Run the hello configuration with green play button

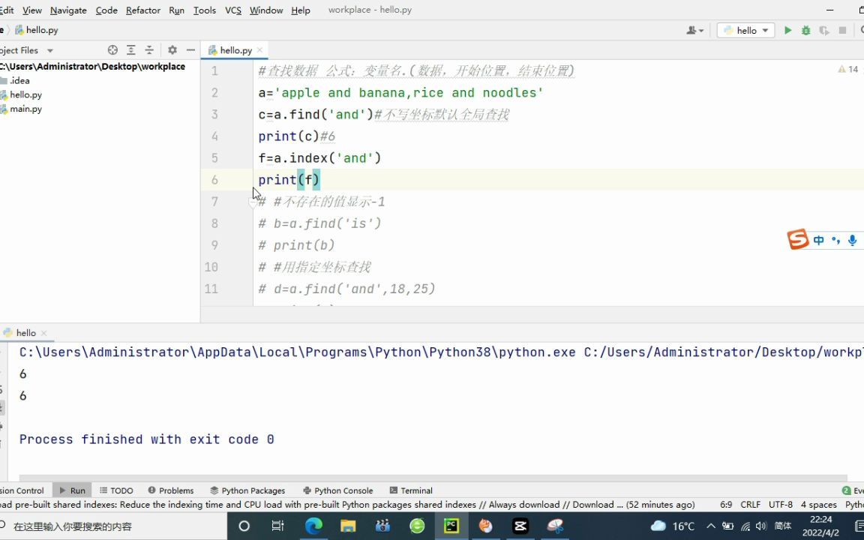[788, 30]
